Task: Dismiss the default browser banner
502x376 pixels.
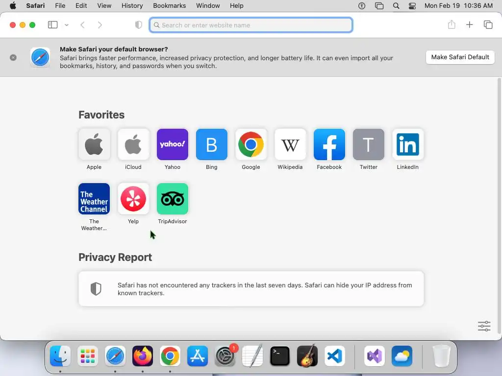Action: [x=13, y=58]
